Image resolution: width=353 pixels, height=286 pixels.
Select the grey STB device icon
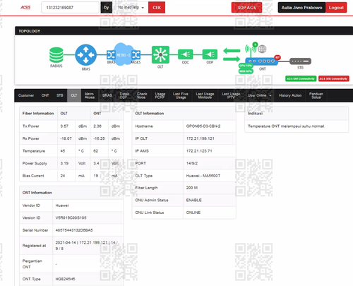tap(300, 61)
